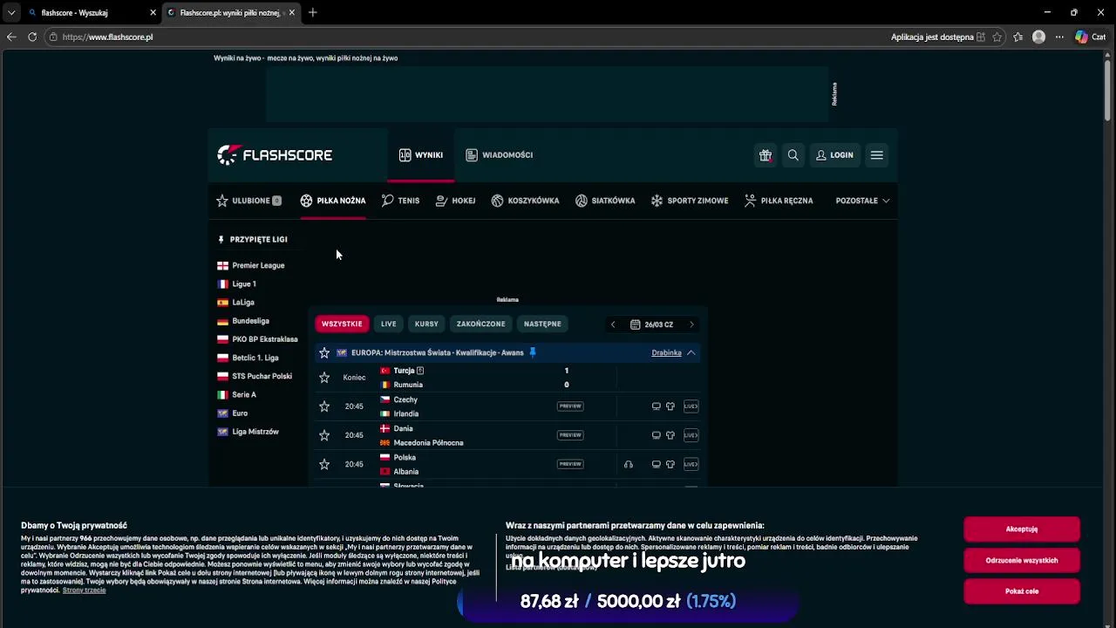Favorite the Czechy vs Irlandia match
This screenshot has width=1116, height=628.
coord(324,406)
